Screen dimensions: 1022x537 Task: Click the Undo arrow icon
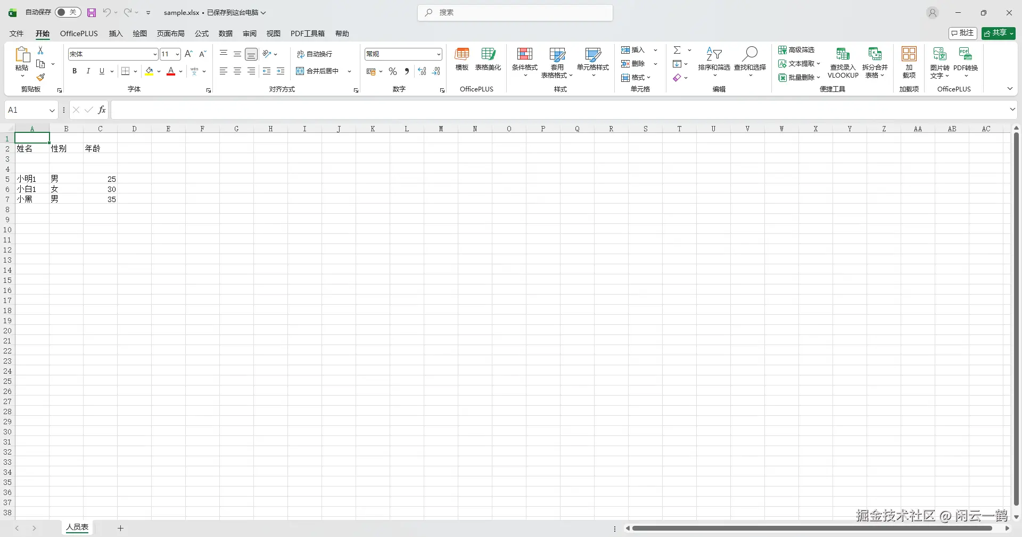click(107, 12)
